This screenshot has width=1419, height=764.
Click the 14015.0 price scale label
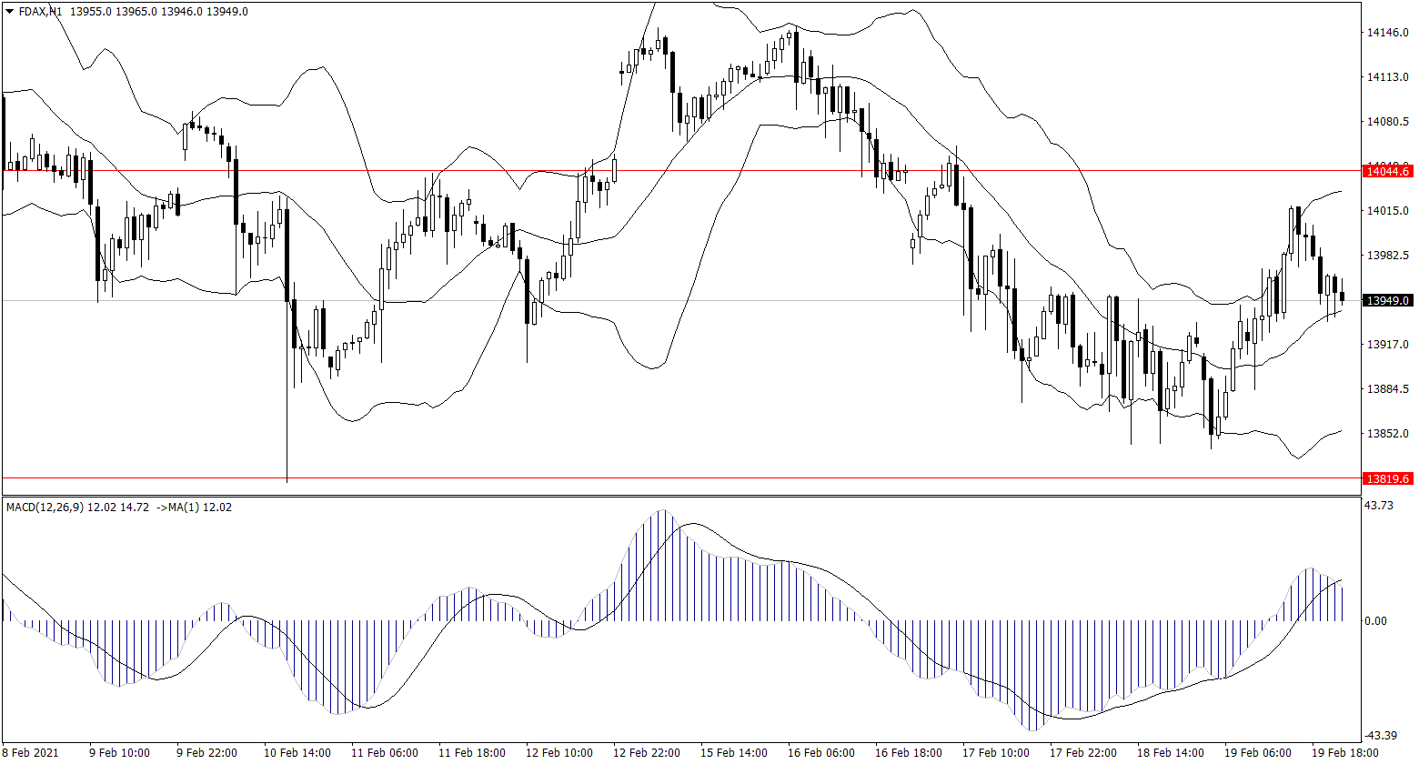[1387, 211]
